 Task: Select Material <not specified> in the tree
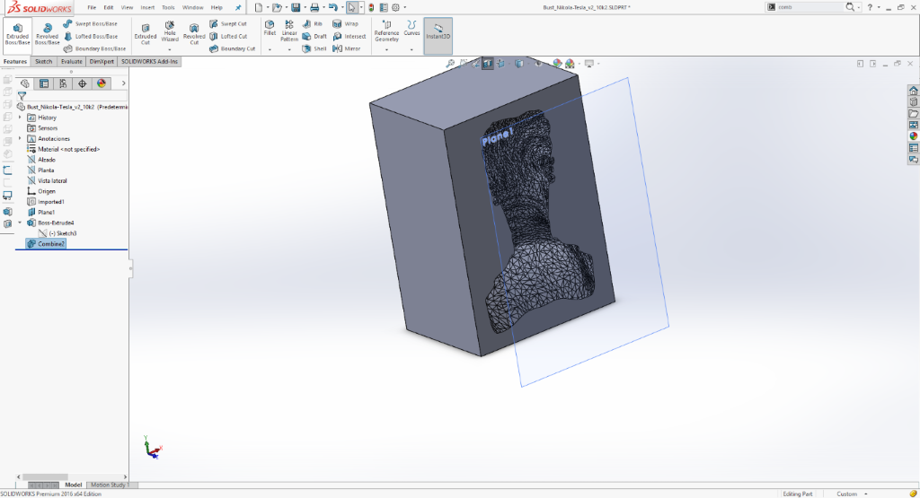tap(64, 149)
